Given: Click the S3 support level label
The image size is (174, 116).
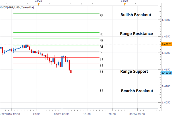Looking at the screenshot, I should tap(101, 72).
